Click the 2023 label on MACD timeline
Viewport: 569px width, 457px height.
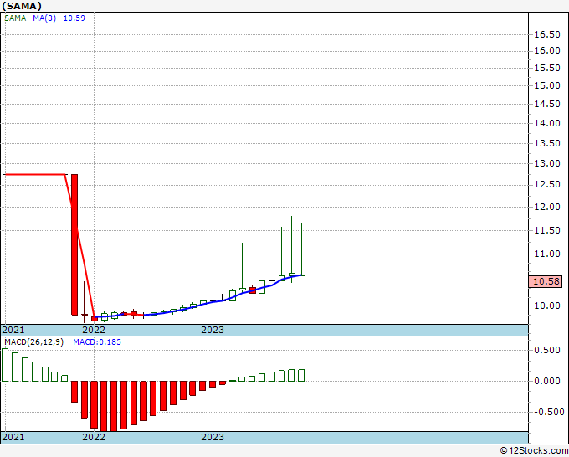(213, 437)
